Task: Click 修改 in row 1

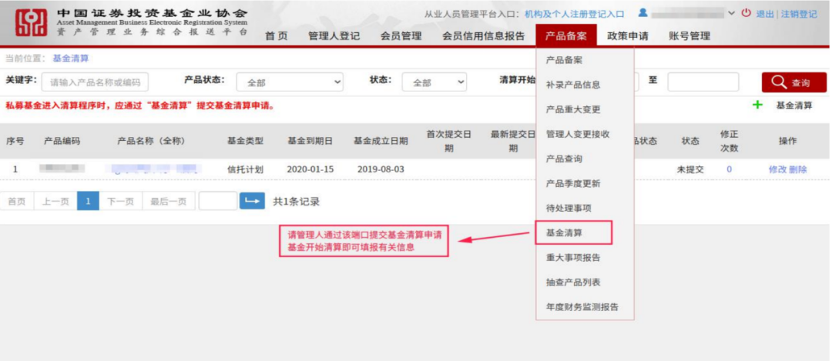Action: click(777, 169)
